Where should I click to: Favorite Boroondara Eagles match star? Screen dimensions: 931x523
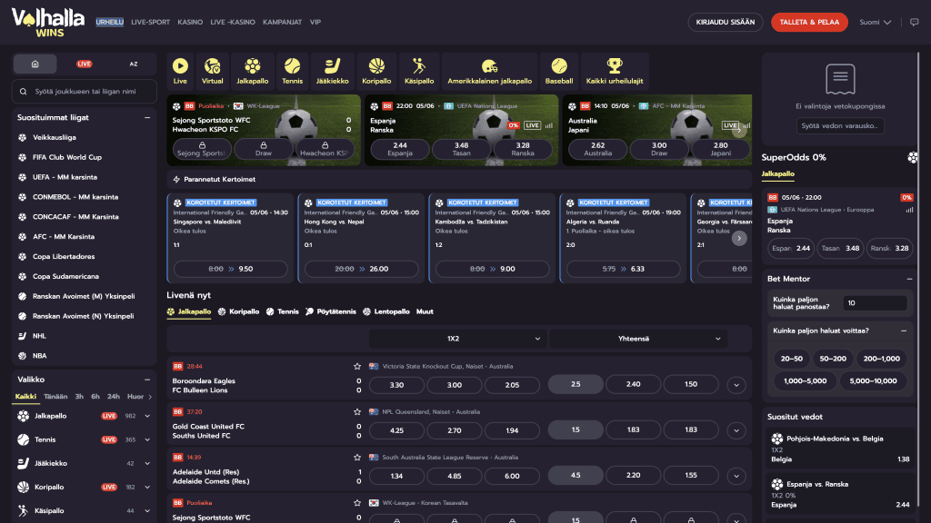coord(356,367)
